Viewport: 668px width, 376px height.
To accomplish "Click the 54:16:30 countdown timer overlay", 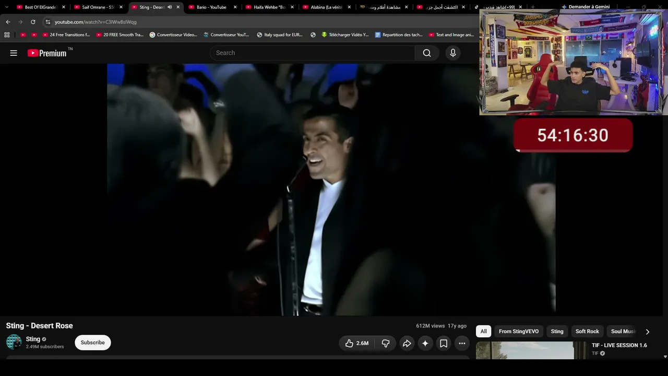I will pyautogui.click(x=573, y=135).
